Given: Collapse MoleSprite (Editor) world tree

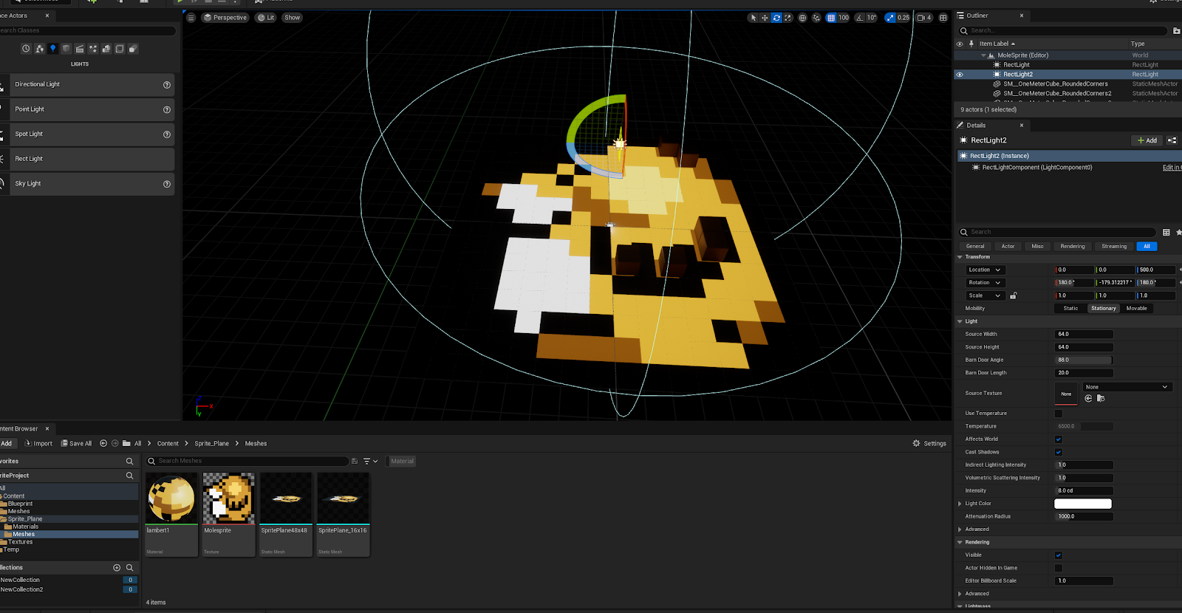Looking at the screenshot, I should pos(983,55).
